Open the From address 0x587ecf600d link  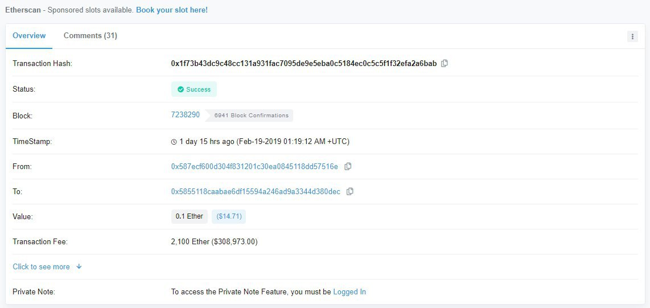[x=254, y=166]
